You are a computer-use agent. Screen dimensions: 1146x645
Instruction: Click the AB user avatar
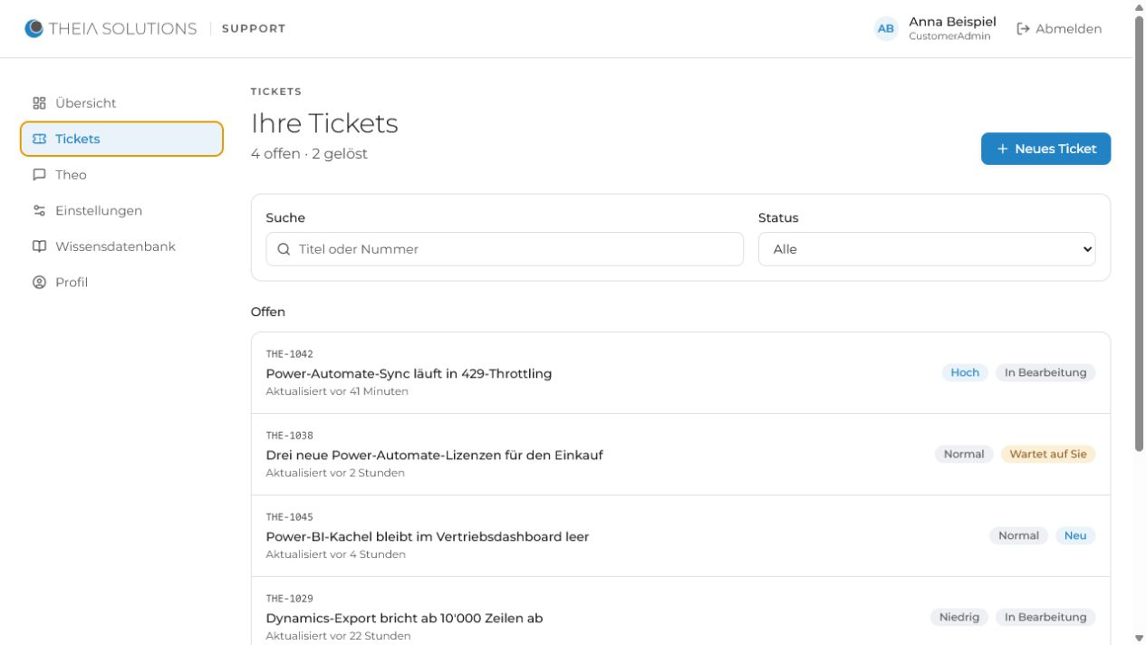[x=885, y=29]
